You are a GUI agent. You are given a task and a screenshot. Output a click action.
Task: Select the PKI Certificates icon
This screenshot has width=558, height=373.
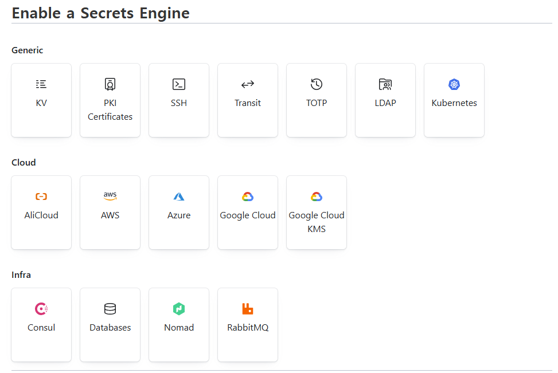(110, 84)
